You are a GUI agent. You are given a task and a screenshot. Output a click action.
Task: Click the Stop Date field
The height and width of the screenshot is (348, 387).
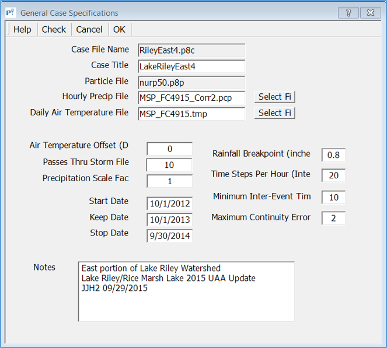[169, 236]
